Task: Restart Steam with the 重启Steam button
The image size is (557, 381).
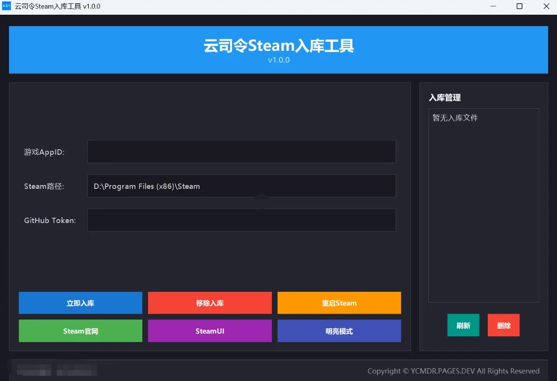Action: [x=339, y=303]
